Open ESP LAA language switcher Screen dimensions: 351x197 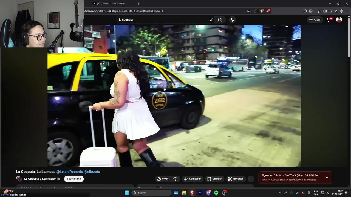pos(316,193)
